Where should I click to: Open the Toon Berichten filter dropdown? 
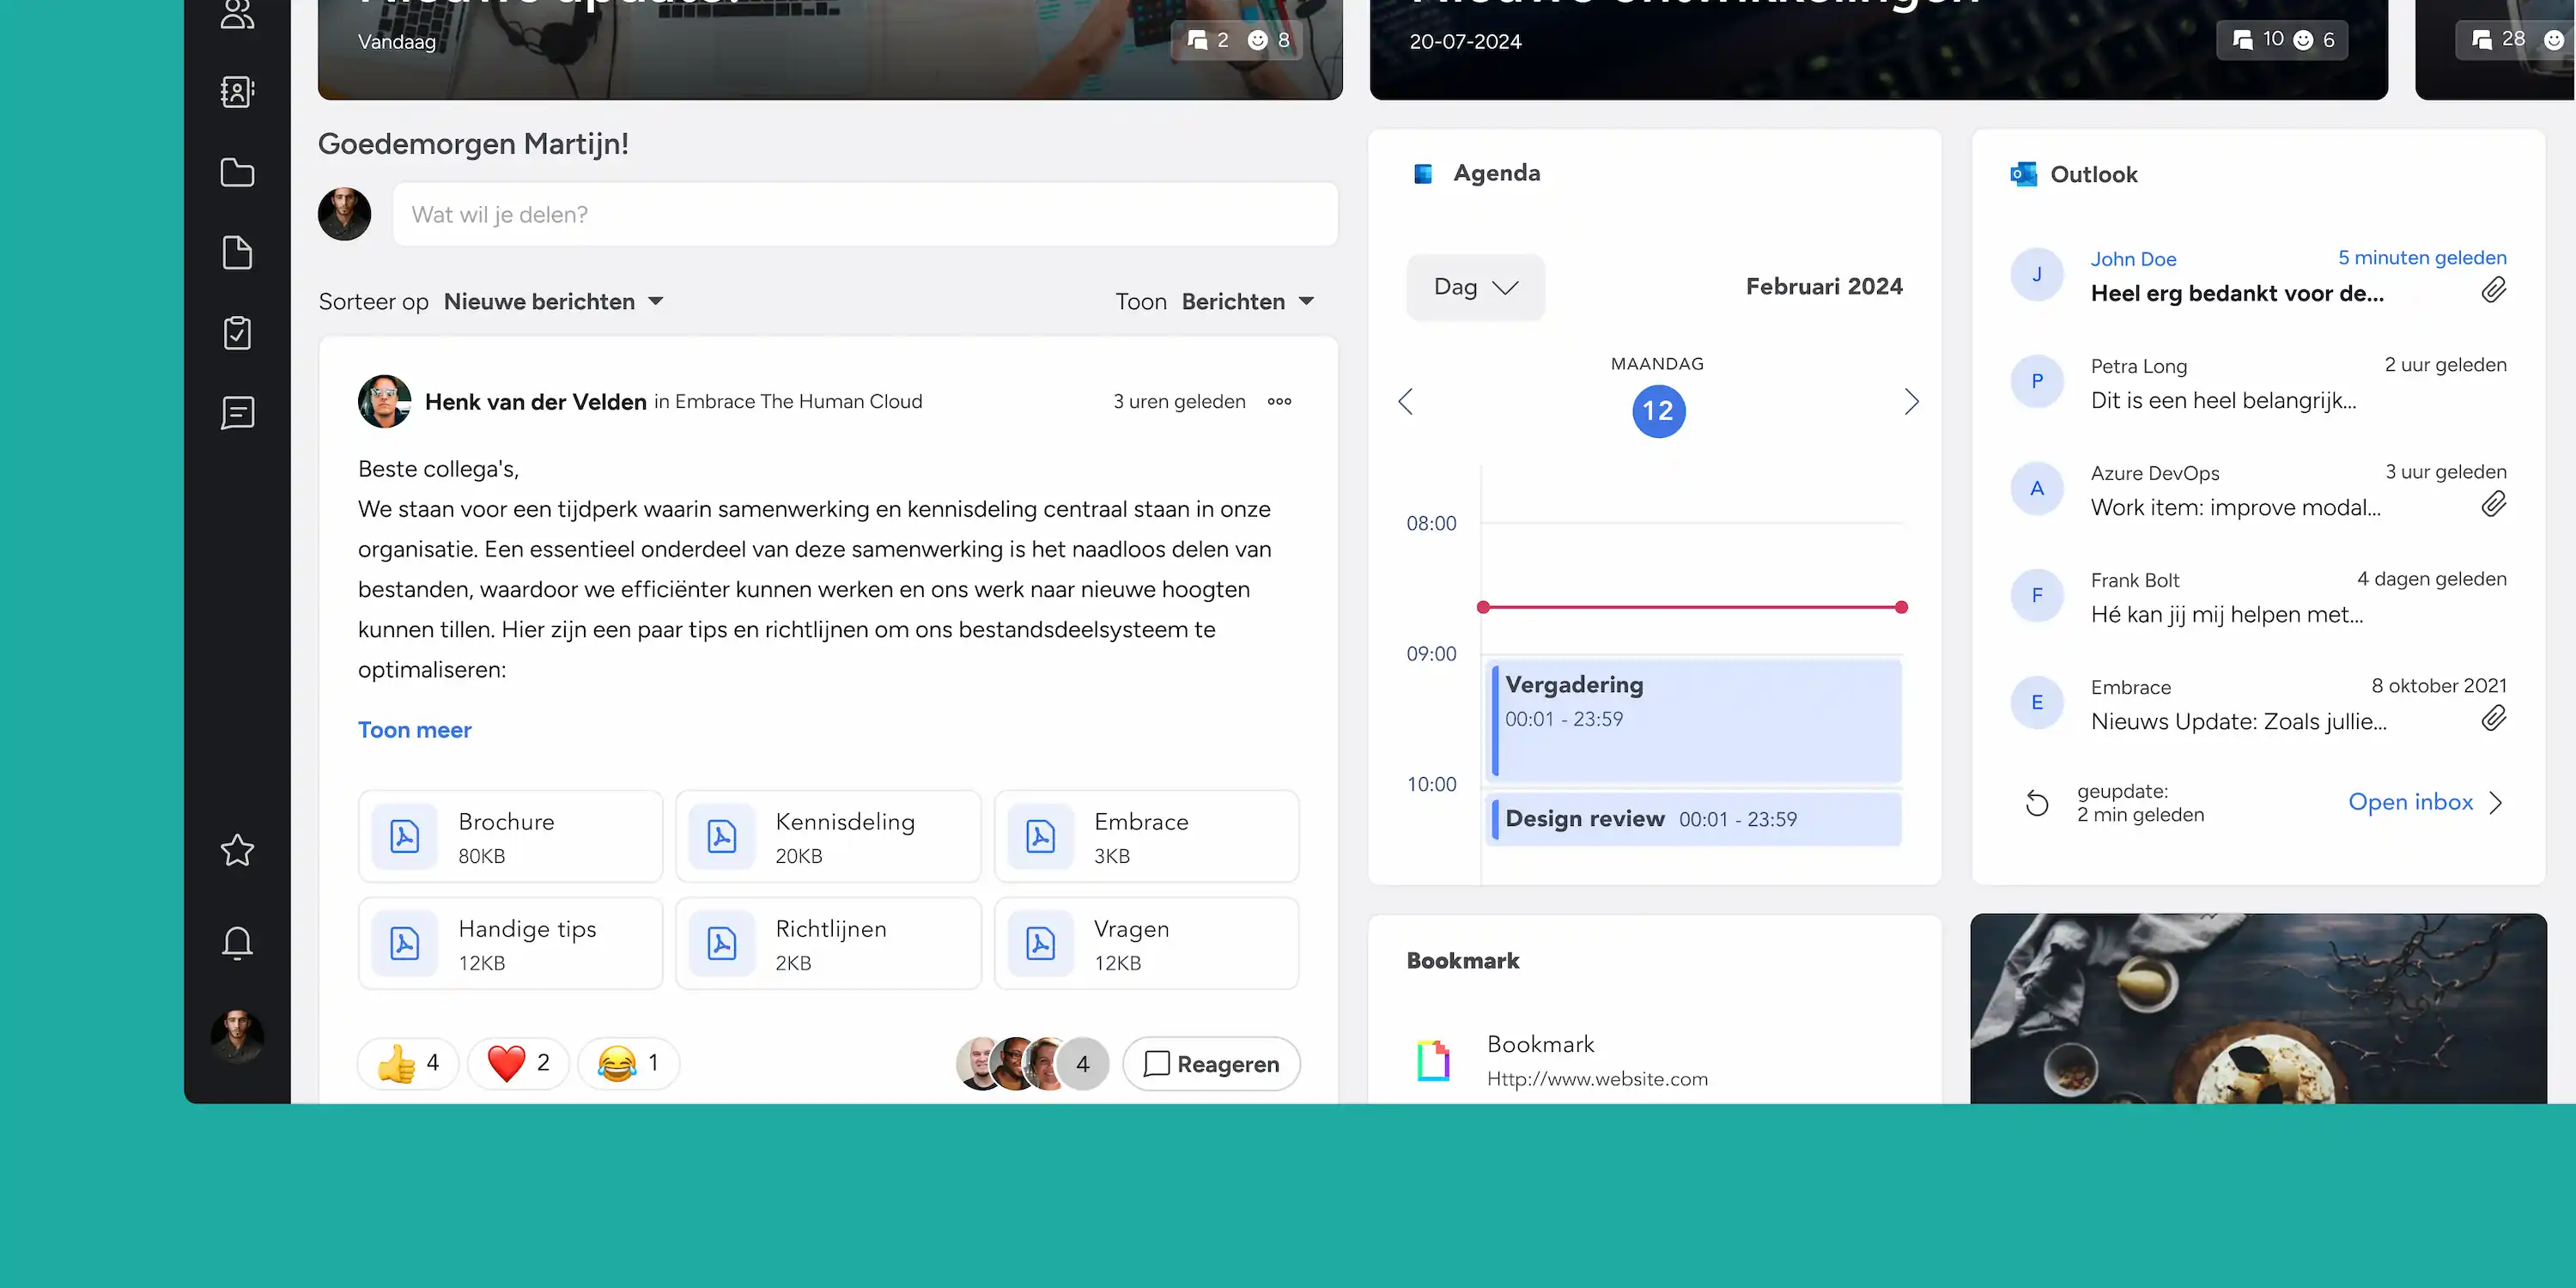pyautogui.click(x=1247, y=301)
